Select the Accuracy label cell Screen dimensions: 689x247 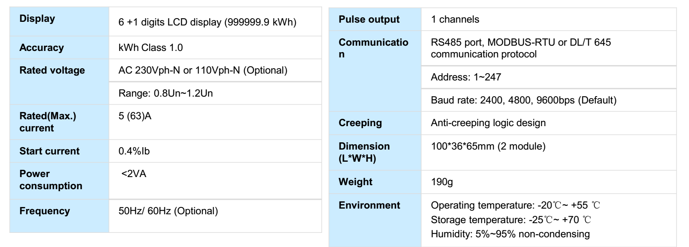(42, 48)
